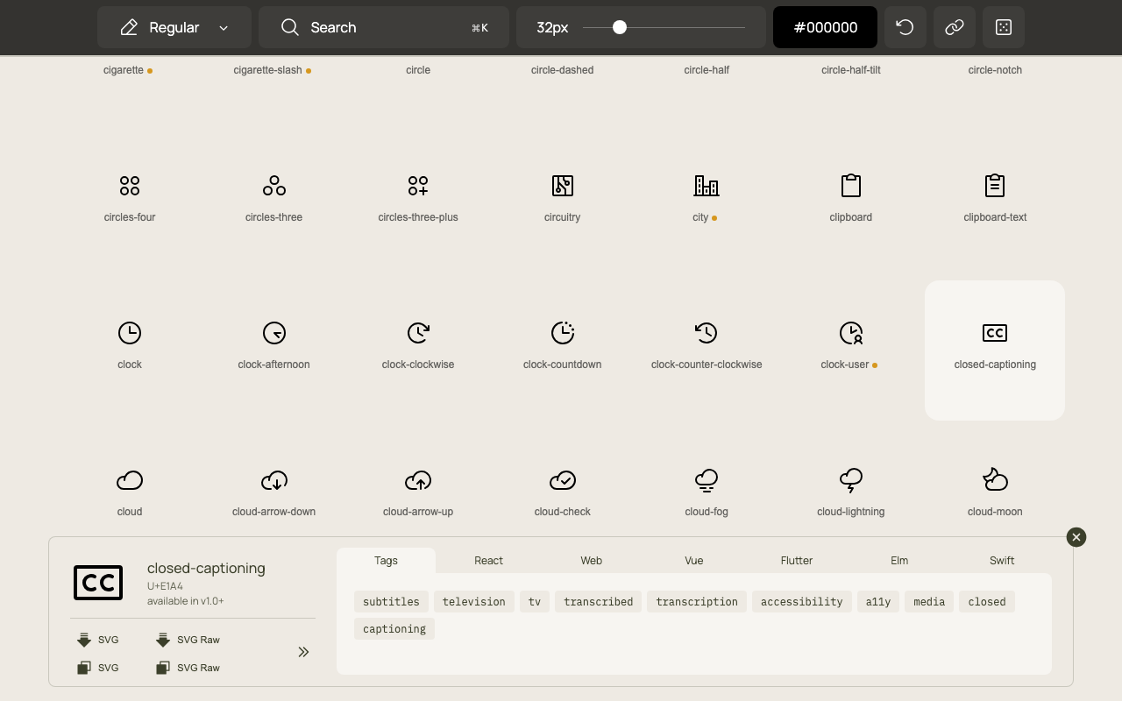Click the tv tag

[535, 602]
